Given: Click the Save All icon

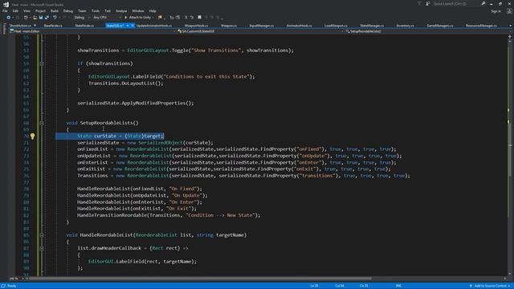Looking at the screenshot, I should (x=47, y=18).
